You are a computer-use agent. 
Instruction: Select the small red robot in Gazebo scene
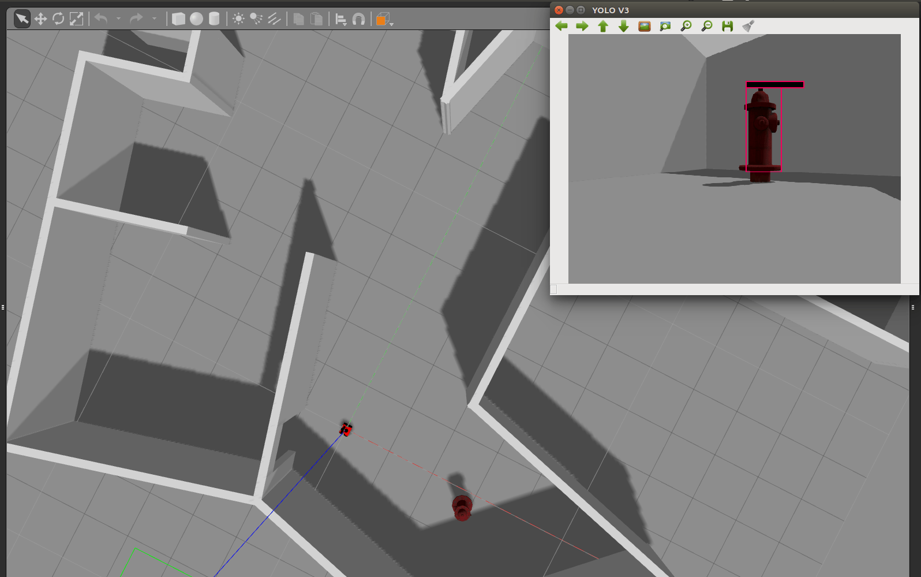tap(346, 429)
